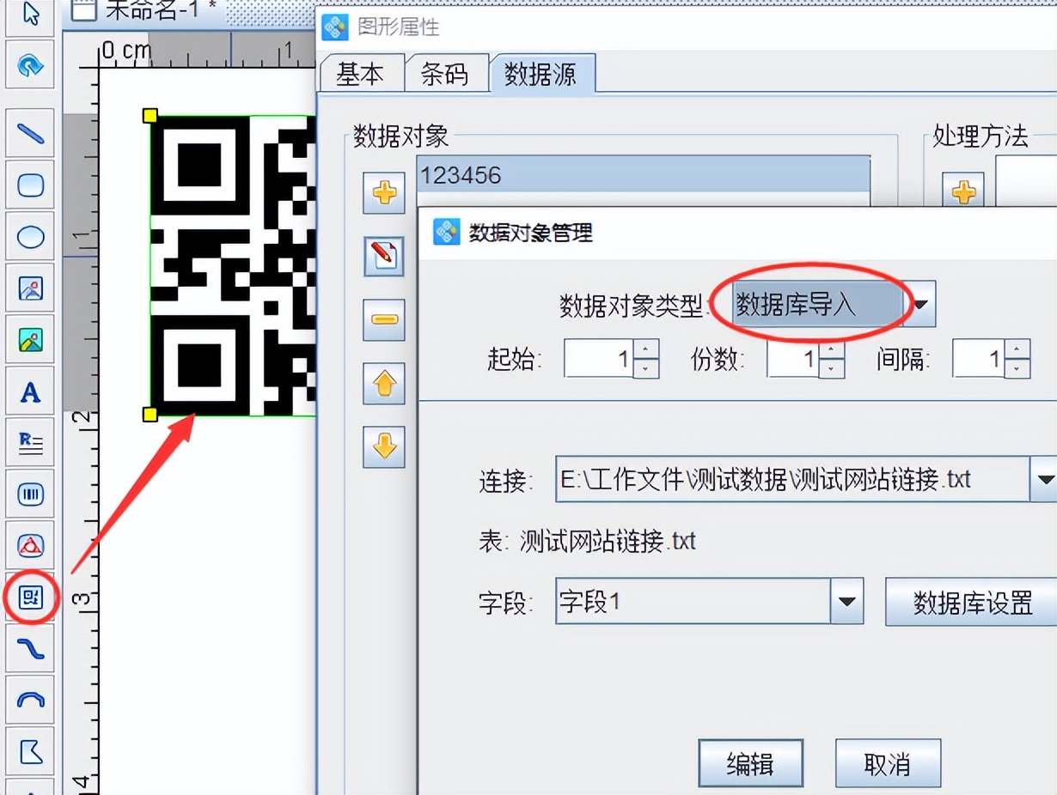Select the 123456 data object row
Viewport: 1057px width, 795px height.
(x=643, y=176)
